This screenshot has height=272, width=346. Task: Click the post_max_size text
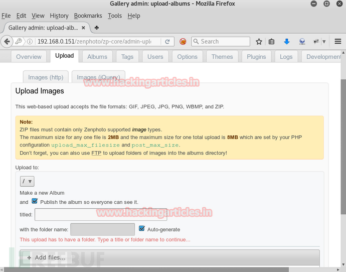tap(155, 145)
